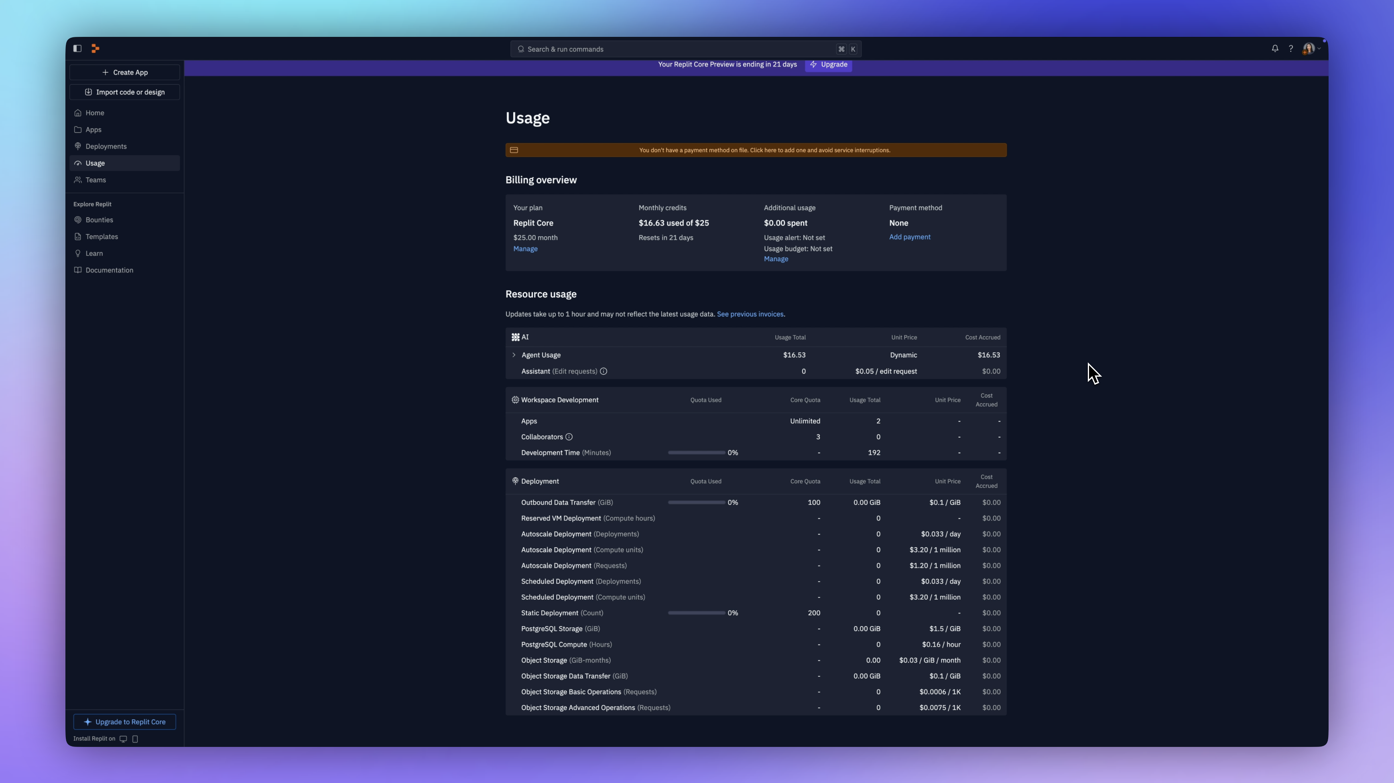Click the Add payment link

[910, 237]
